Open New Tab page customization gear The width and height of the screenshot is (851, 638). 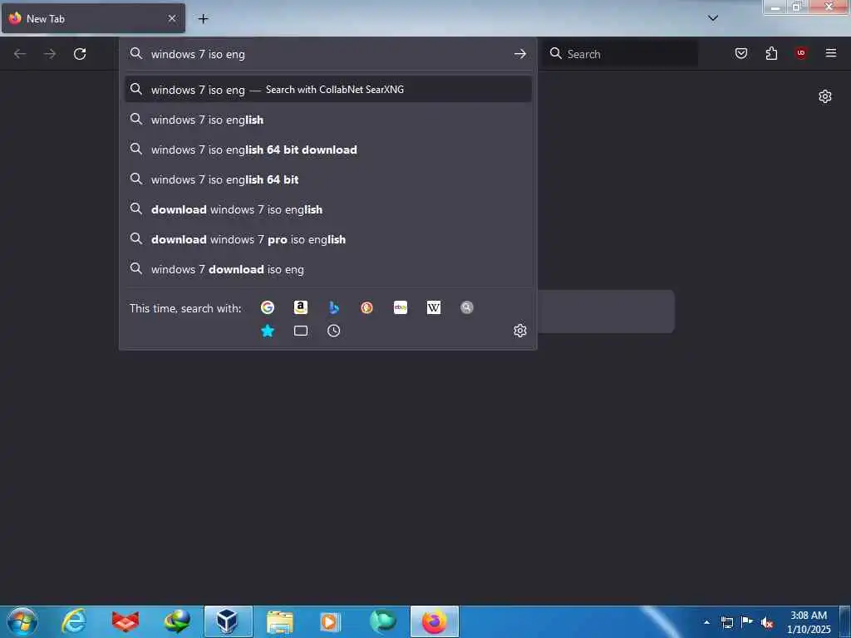pyautogui.click(x=825, y=96)
